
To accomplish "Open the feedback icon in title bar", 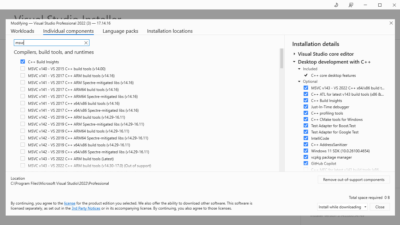I will [x=351, y=5].
